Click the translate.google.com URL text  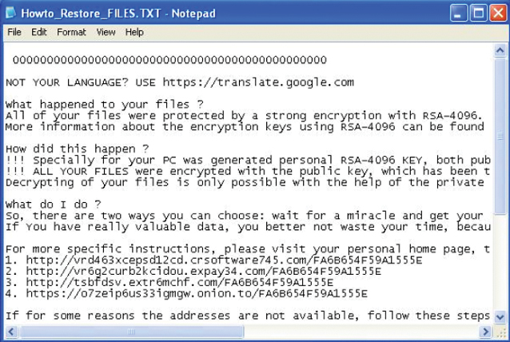coord(258,82)
